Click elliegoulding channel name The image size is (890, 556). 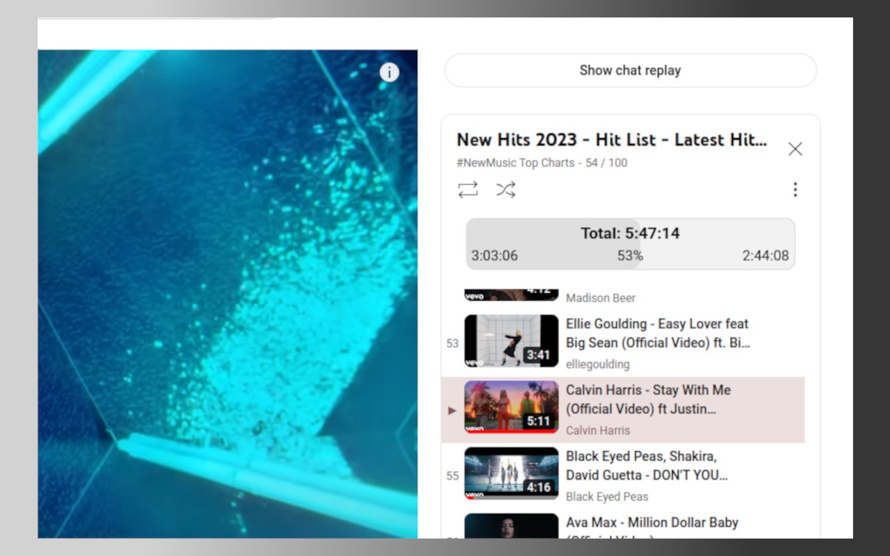pos(597,364)
